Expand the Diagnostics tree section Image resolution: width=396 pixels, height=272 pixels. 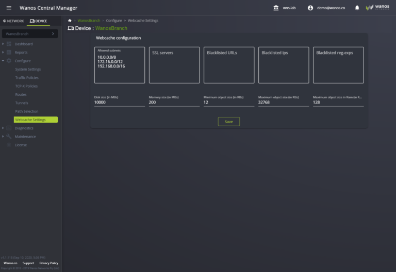click(3, 128)
